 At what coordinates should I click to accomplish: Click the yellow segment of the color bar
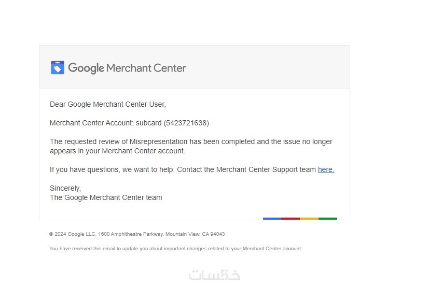click(309, 219)
